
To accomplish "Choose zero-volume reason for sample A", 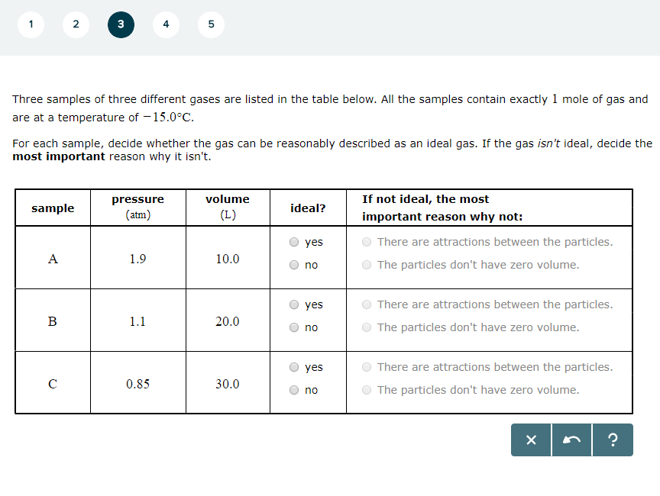I will click(x=367, y=263).
